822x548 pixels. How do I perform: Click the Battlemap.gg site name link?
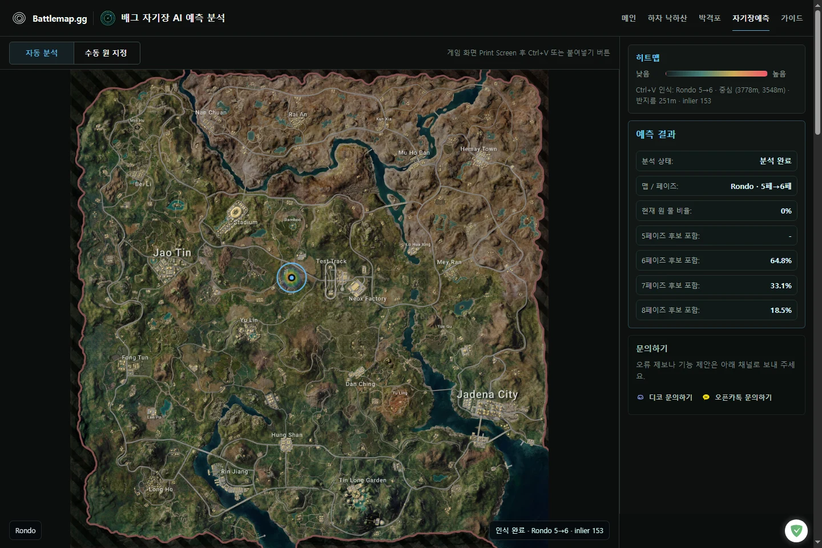coord(60,18)
